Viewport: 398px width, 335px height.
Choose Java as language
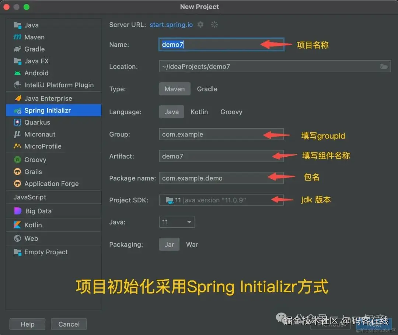tap(172, 112)
